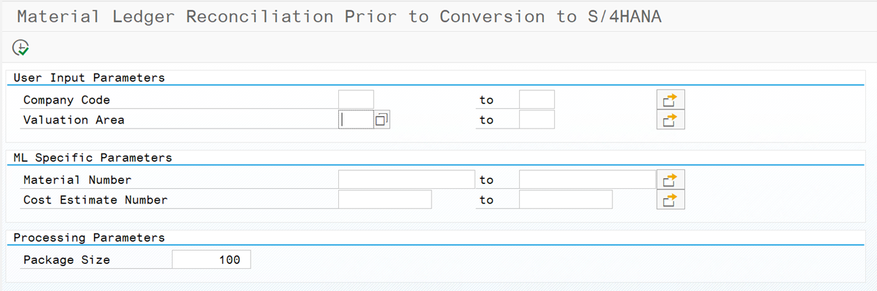Click the Material Number lower value field

[x=406, y=180]
